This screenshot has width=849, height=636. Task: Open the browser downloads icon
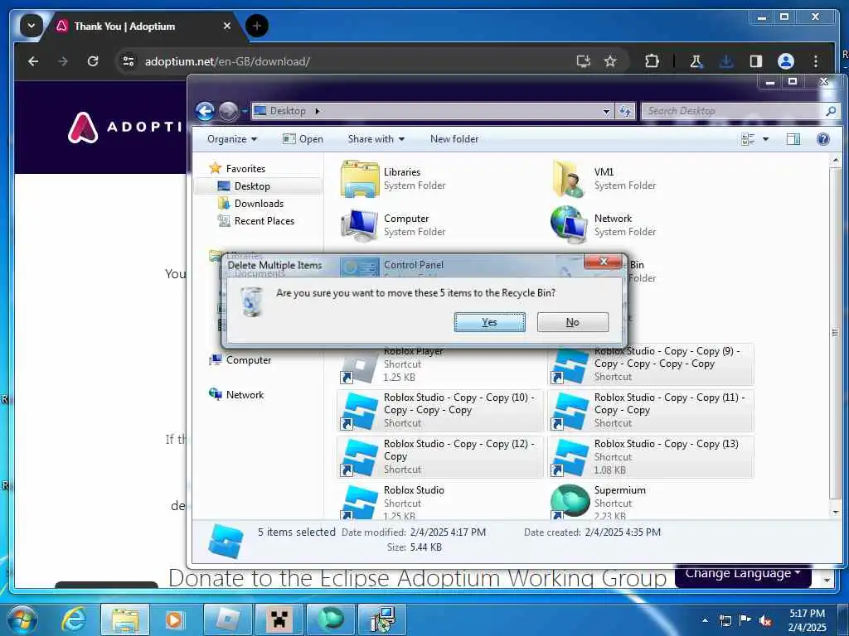[726, 61]
